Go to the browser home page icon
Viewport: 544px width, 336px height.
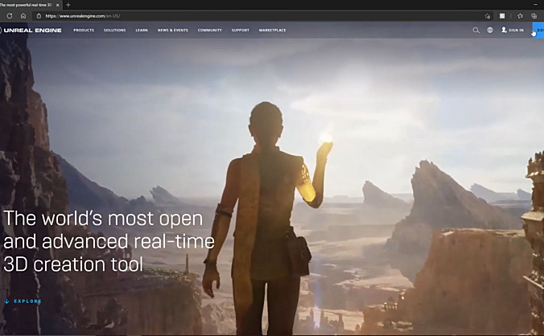[x=23, y=15]
